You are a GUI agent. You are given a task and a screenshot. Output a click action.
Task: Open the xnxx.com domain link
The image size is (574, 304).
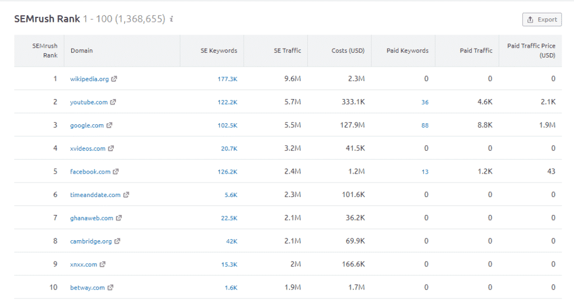click(84, 264)
